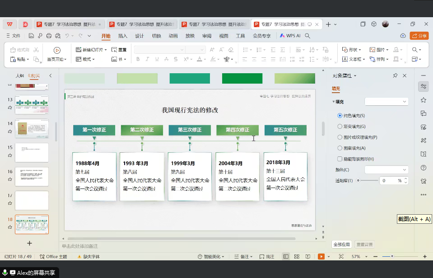The height and width of the screenshot is (278, 433).
Task: Select slide 14 thumbnail
Action: click(32, 128)
